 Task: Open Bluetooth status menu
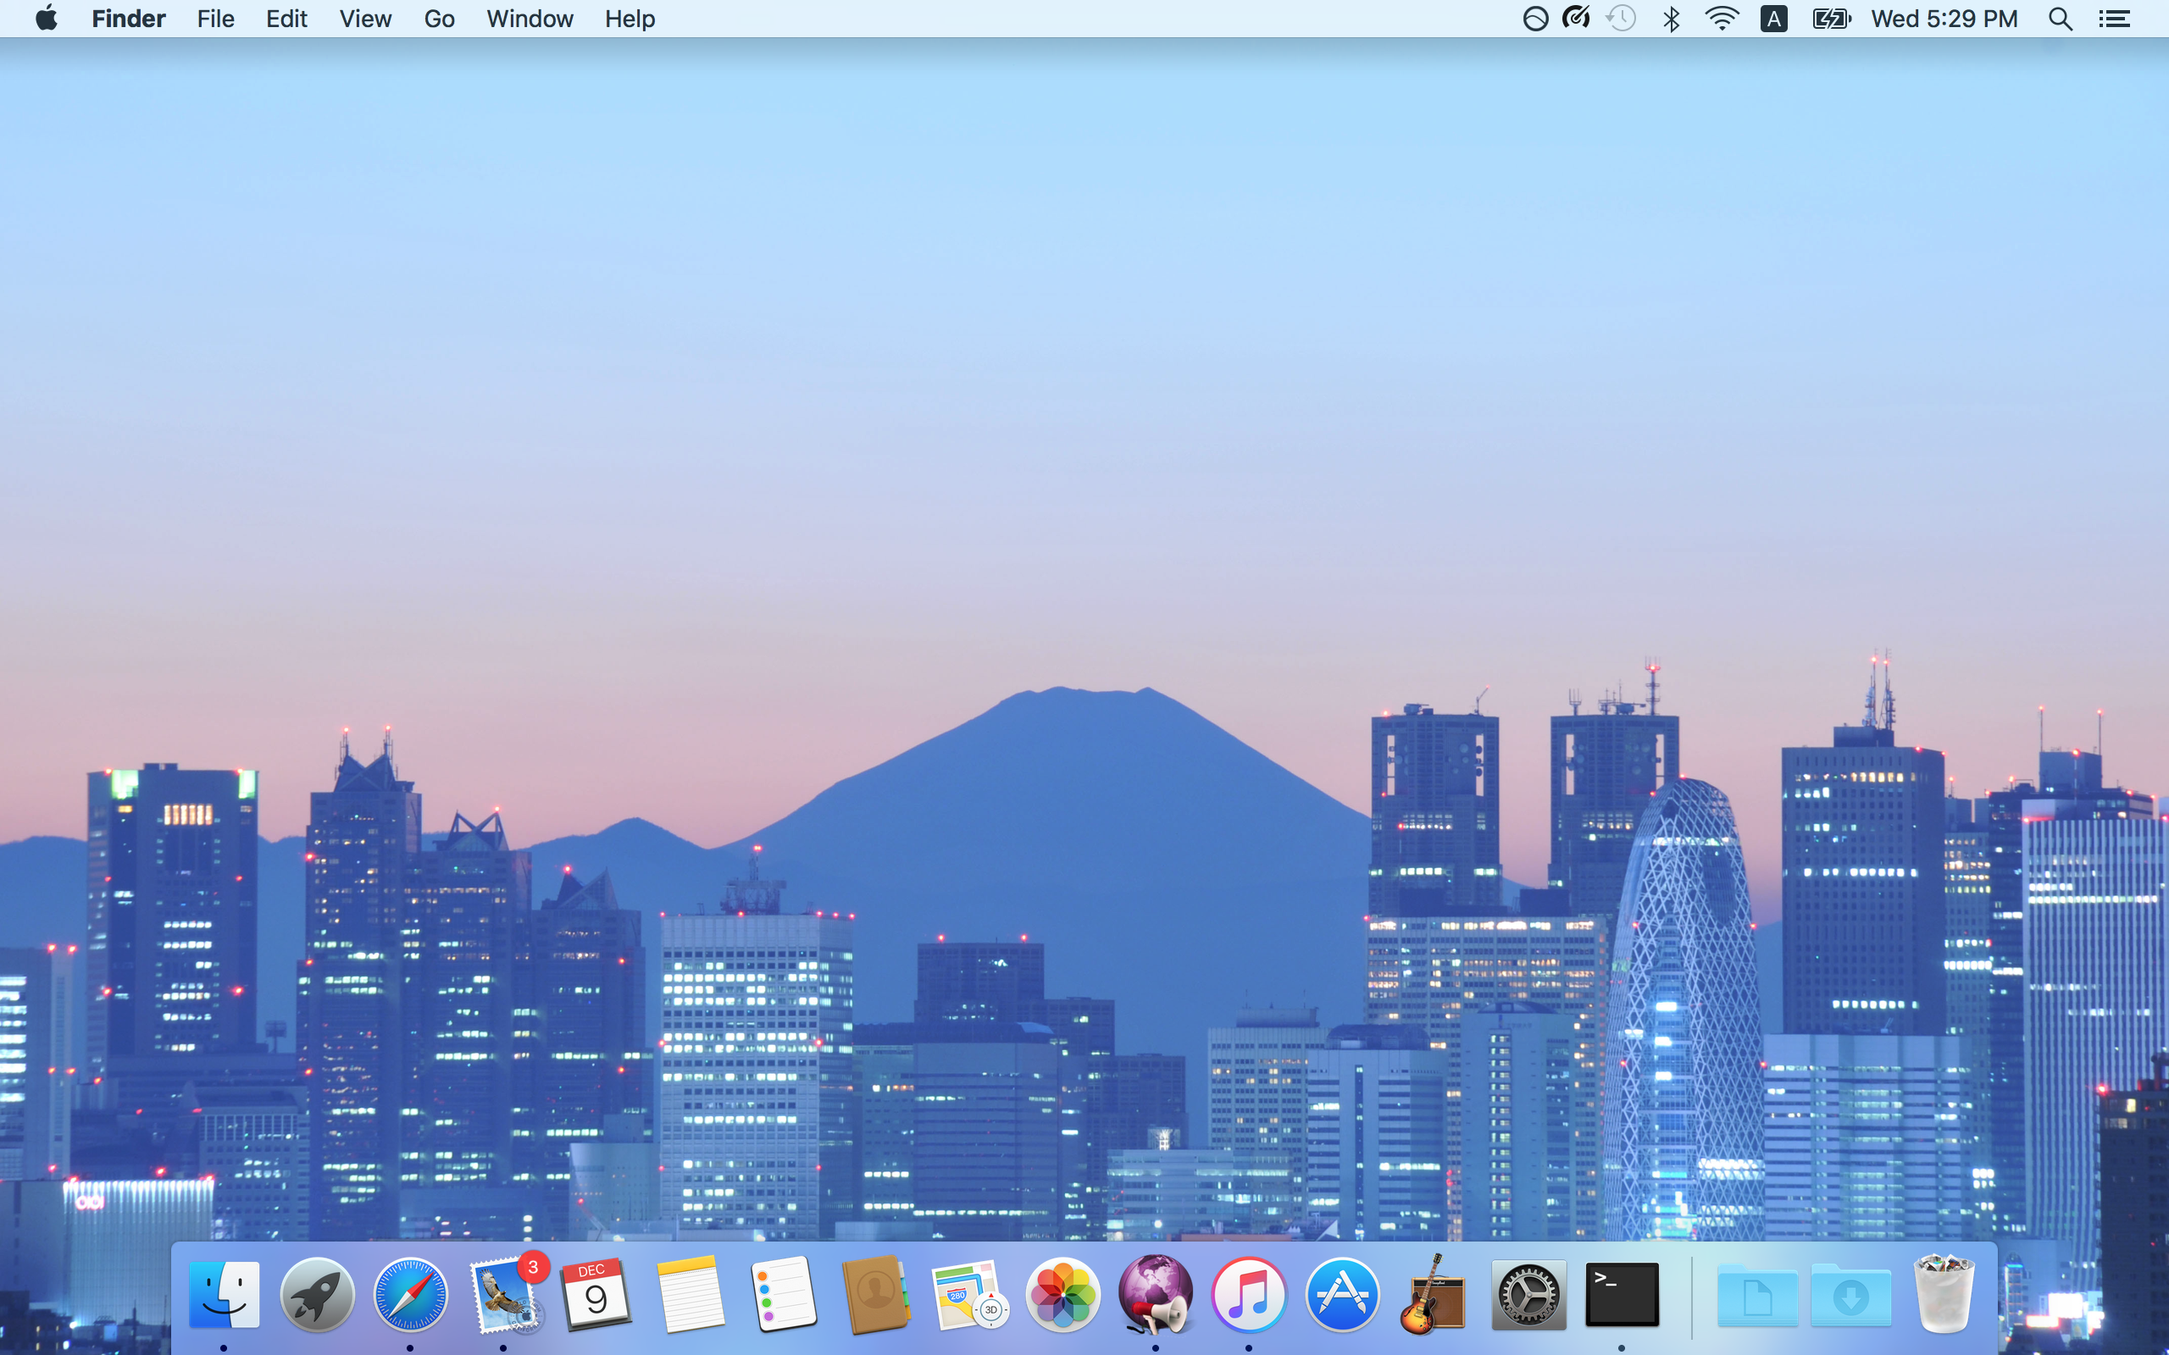pos(1671,19)
